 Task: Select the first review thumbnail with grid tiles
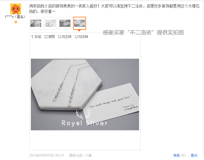click(36, 23)
